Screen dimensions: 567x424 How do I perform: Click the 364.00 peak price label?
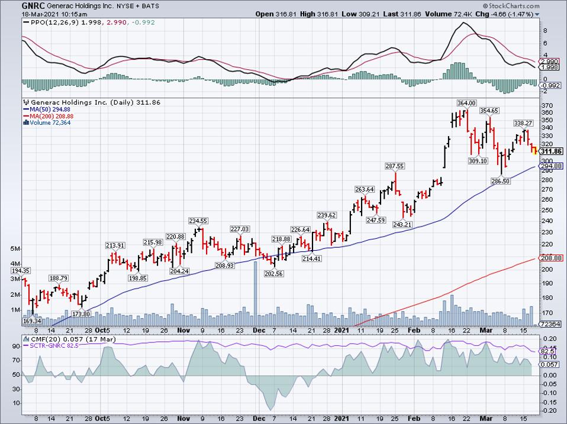click(x=466, y=103)
